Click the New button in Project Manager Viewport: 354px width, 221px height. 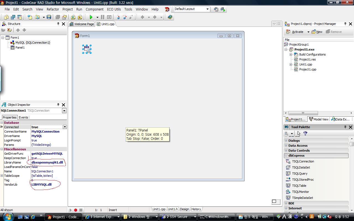(317, 32)
